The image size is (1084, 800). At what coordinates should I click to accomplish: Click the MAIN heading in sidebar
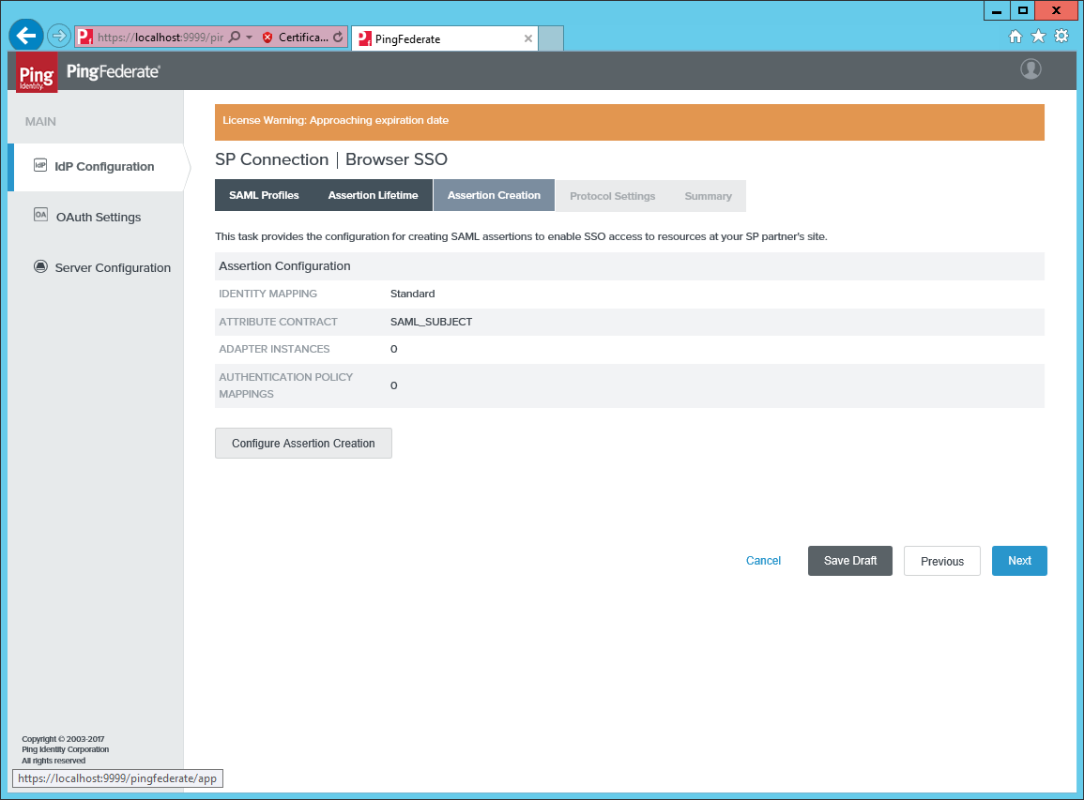tap(40, 122)
